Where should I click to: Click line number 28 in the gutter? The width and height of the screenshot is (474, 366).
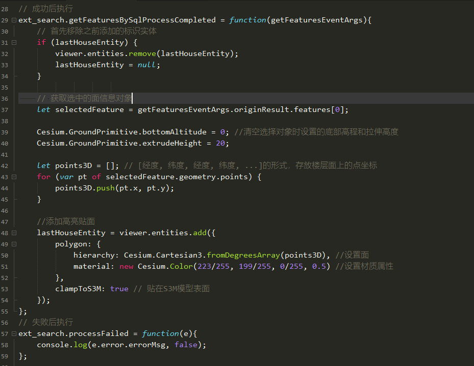tap(5, 9)
